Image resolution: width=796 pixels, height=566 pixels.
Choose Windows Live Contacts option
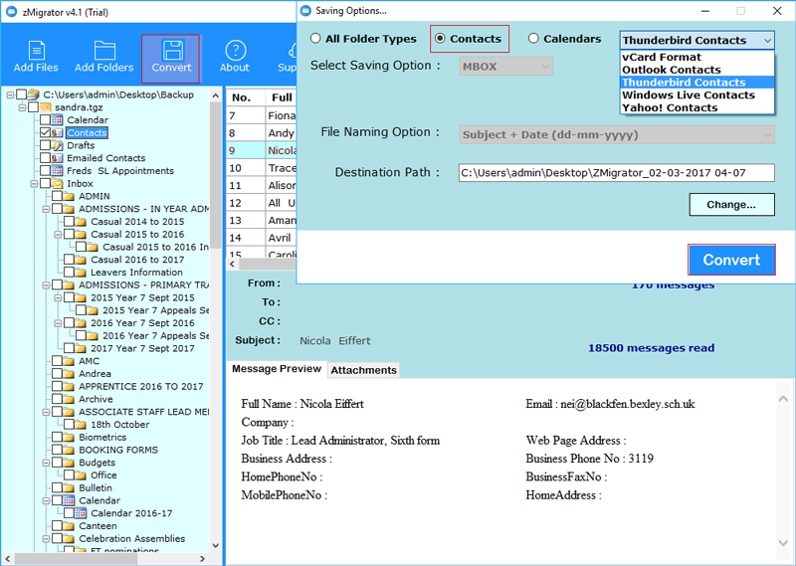coord(697,94)
